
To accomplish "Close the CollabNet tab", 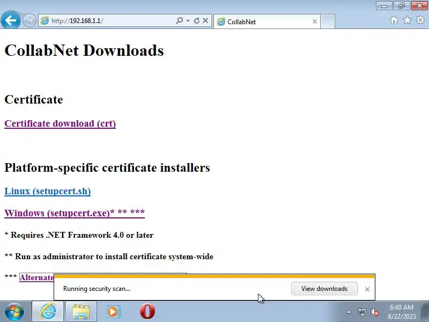I will (315, 21).
